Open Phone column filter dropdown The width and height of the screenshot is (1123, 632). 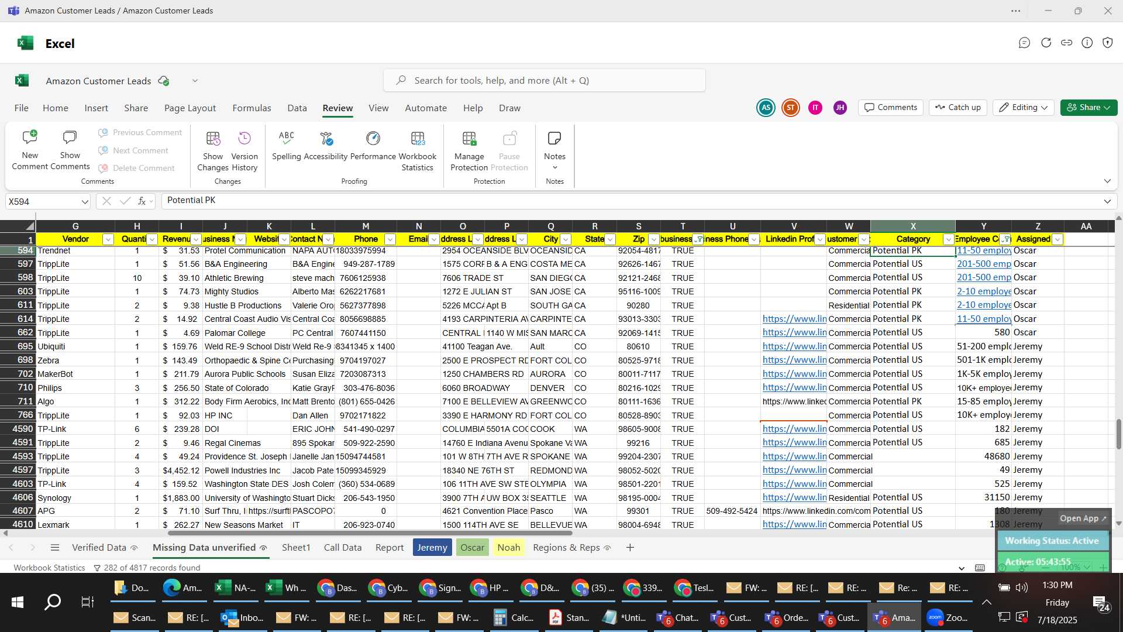click(x=390, y=239)
